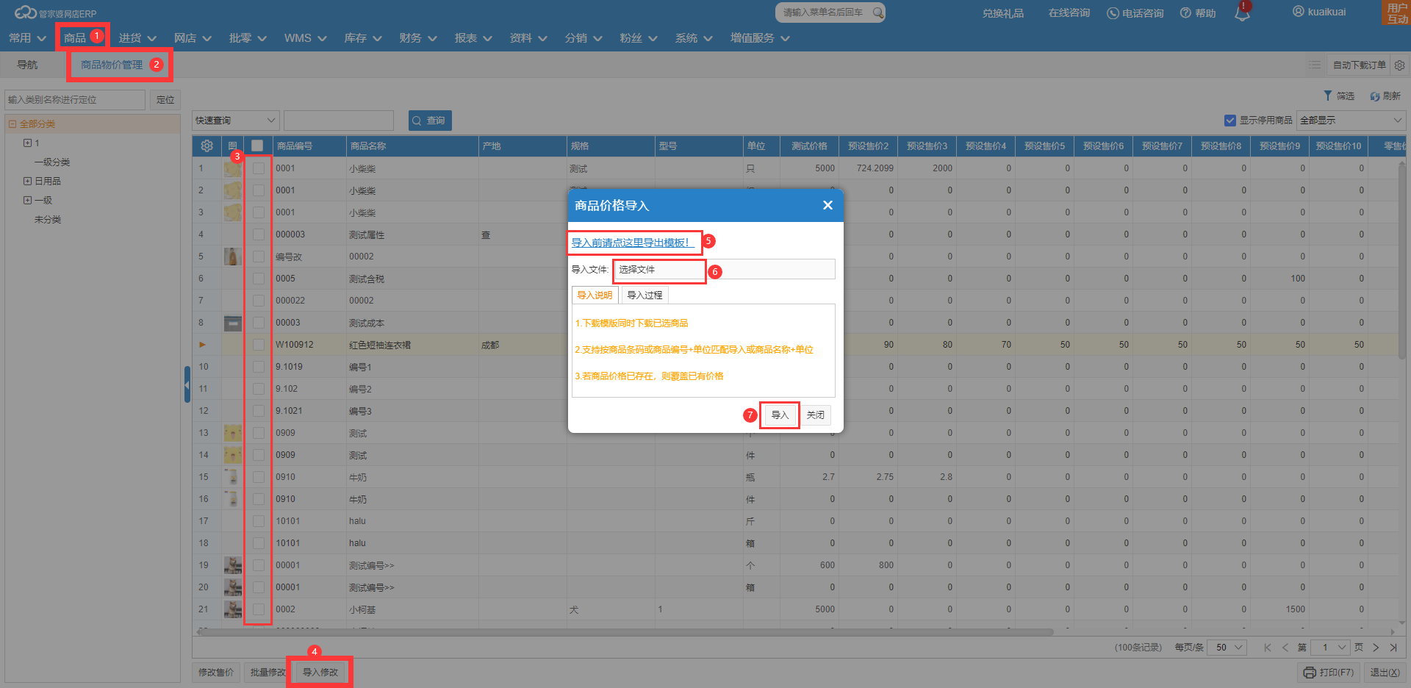The height and width of the screenshot is (688, 1411).
Task: Check the box for row W100912
Action: click(x=258, y=345)
